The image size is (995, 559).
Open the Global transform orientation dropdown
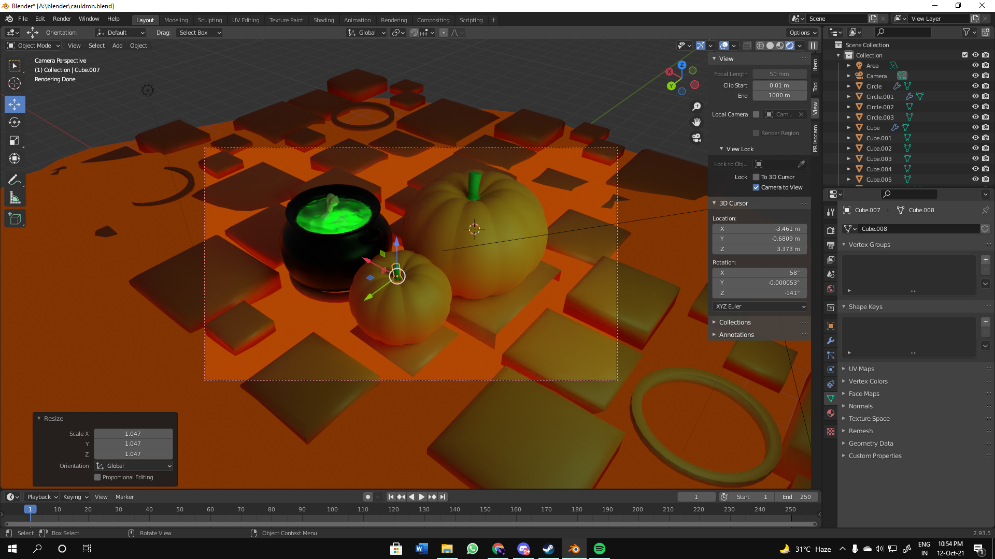click(367, 33)
